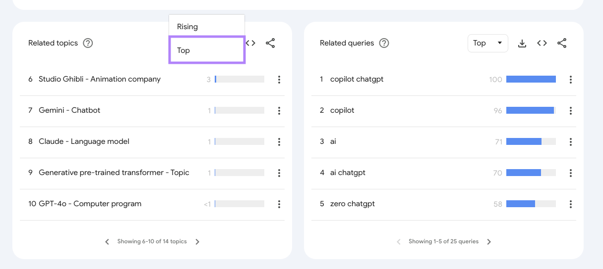
Task: Open embed code for Related topics
Action: point(251,44)
